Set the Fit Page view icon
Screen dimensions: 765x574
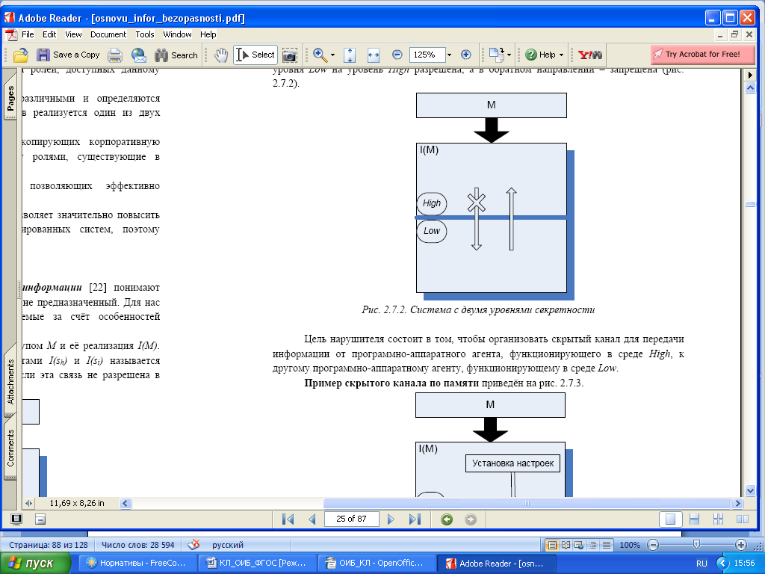(350, 55)
